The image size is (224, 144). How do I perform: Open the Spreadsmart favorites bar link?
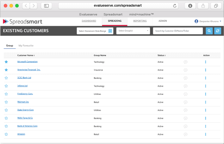click(x=113, y=14)
